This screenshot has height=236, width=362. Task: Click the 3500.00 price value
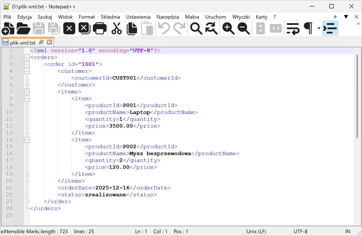click(x=121, y=126)
